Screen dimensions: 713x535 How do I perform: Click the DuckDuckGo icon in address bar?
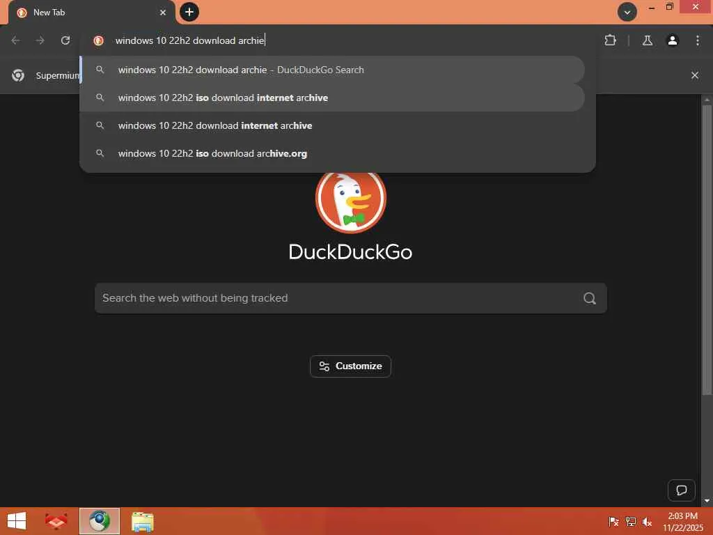coord(98,40)
